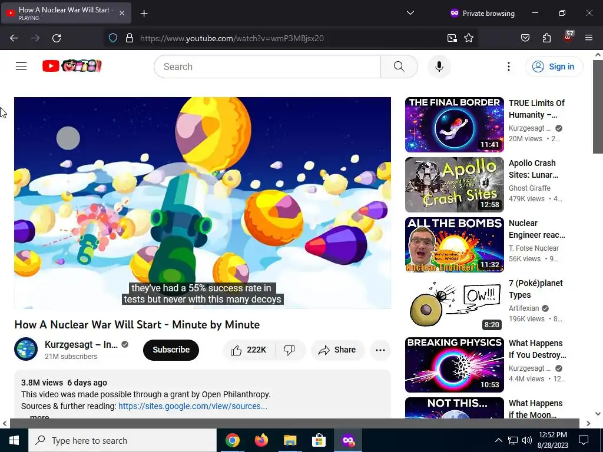
Task: Click T. Folse Nuclear channel name
Action: pos(534,248)
